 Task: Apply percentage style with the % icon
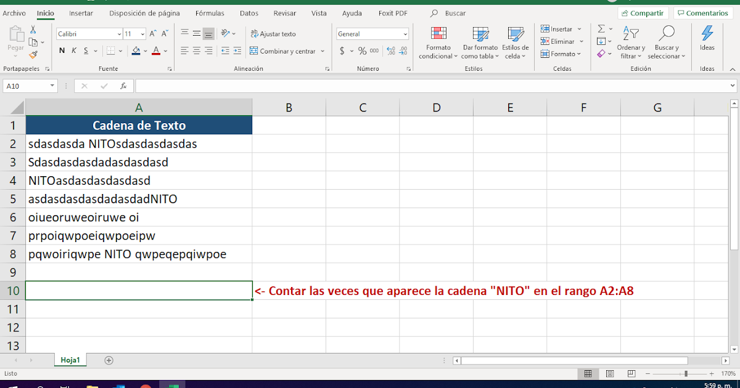tap(362, 51)
